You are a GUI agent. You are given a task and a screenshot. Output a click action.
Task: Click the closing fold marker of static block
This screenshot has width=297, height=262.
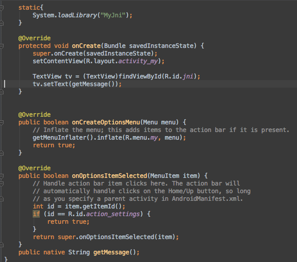tap(2, 23)
